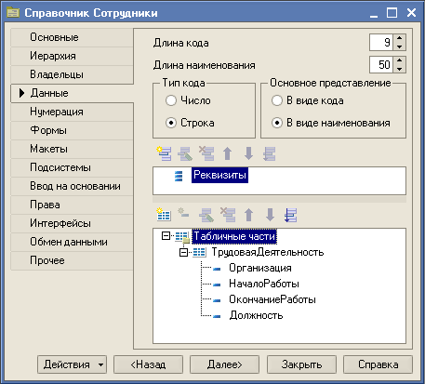The height and width of the screenshot is (384, 425).
Task: Select the Организация attribute
Action: coord(260,268)
